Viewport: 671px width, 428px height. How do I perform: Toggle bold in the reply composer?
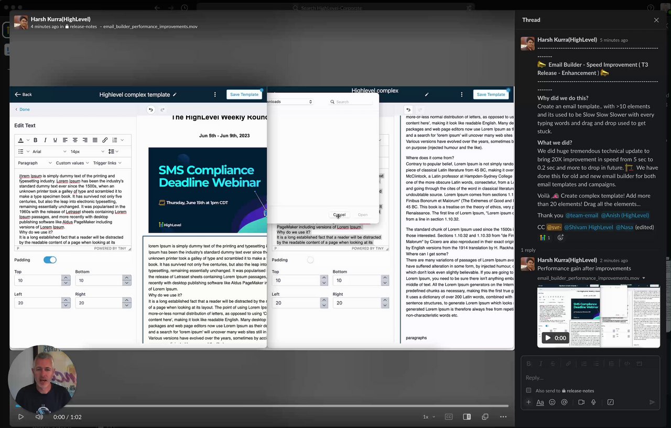[x=529, y=364]
